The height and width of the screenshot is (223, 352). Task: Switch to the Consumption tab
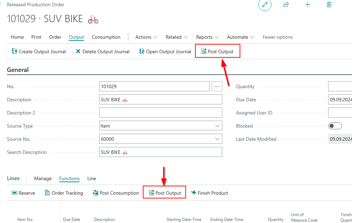tap(106, 37)
